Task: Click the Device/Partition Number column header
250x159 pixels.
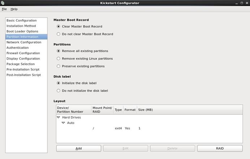Action: [x=74, y=110]
